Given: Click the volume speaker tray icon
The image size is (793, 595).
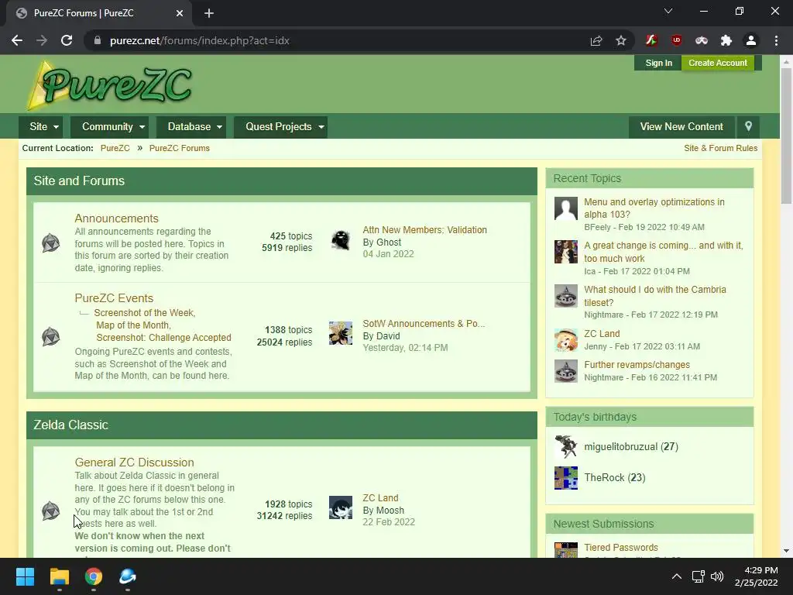Looking at the screenshot, I should tap(717, 576).
